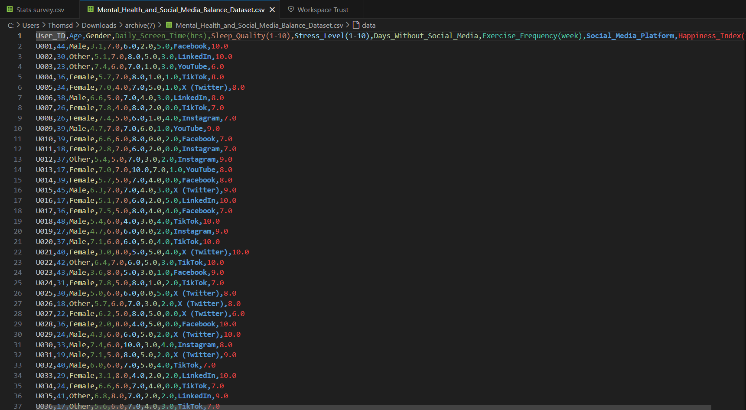Click the data symbol breadcrumb
Screen dimensions: 746x410
(x=368, y=25)
